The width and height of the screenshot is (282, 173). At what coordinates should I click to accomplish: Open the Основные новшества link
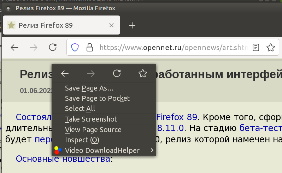63,159
